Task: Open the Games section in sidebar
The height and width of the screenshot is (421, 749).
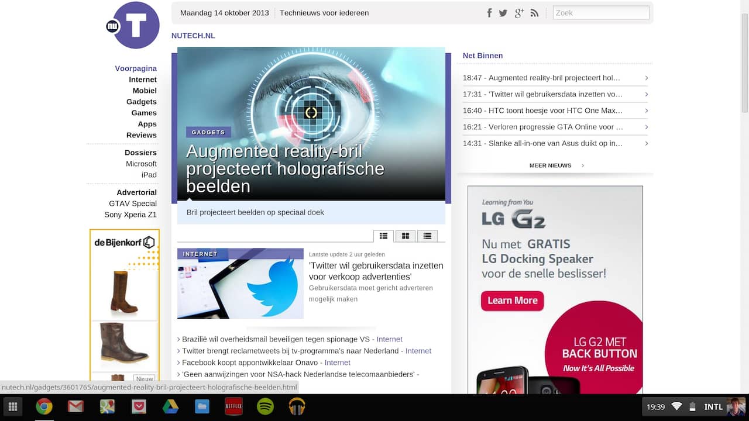Action: point(144,113)
